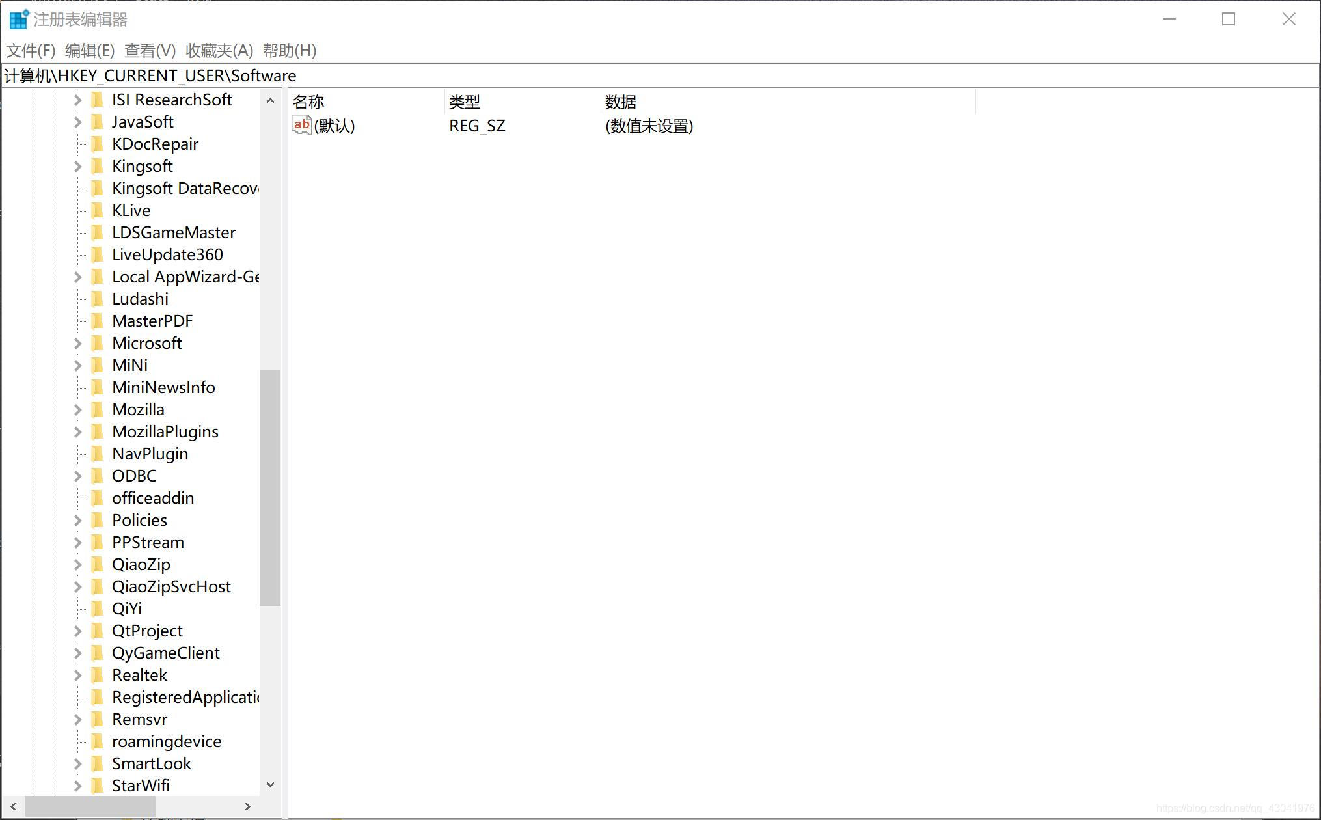Select the KDocRepair folder icon

coord(97,144)
